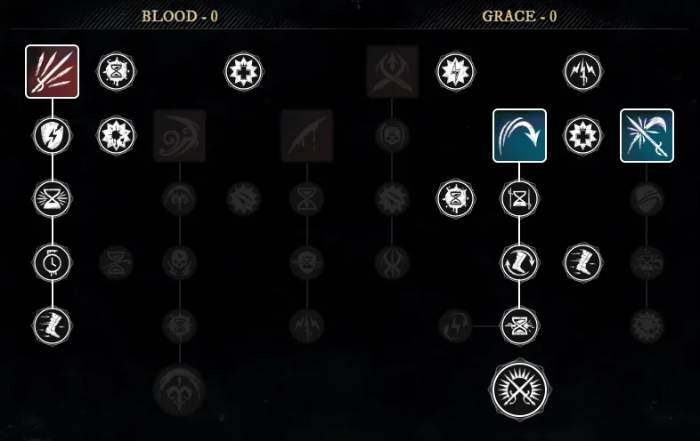Pick the boot with circular arrows node
The image size is (700, 441).
pyautogui.click(x=519, y=262)
